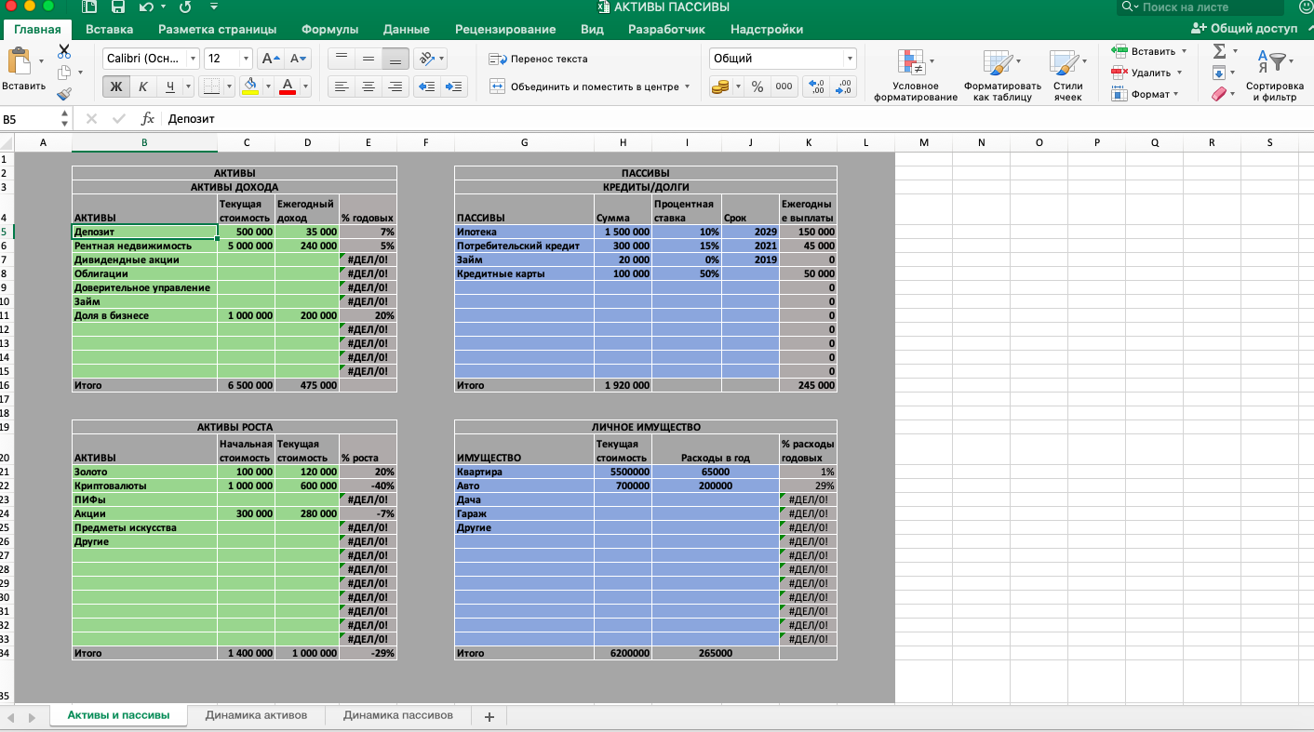The width and height of the screenshot is (1314, 732).
Task: Select the Рентная недвижимость cell
Action: click(144, 246)
